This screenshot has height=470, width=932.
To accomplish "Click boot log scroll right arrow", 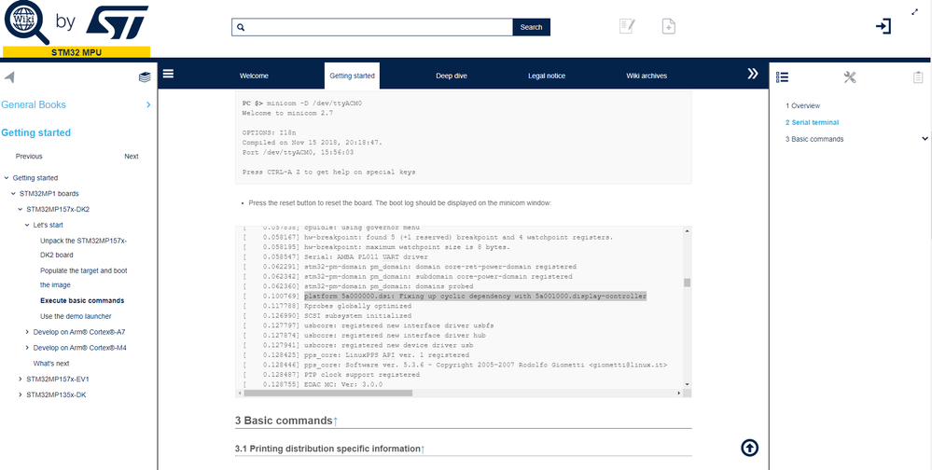I will pos(679,393).
